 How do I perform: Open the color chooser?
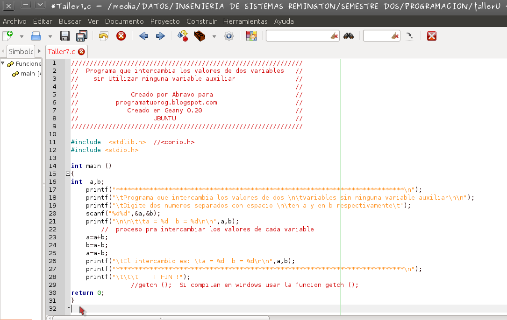251,36
